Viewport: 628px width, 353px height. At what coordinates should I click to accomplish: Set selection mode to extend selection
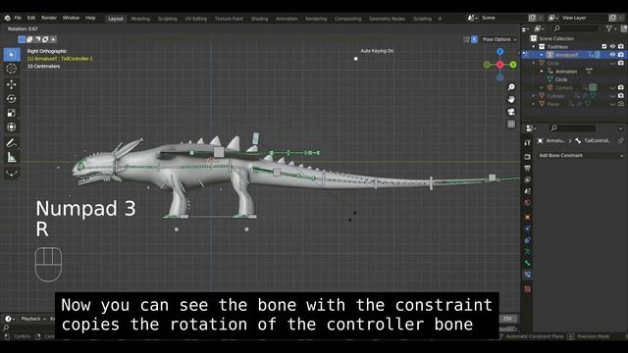(x=29, y=39)
